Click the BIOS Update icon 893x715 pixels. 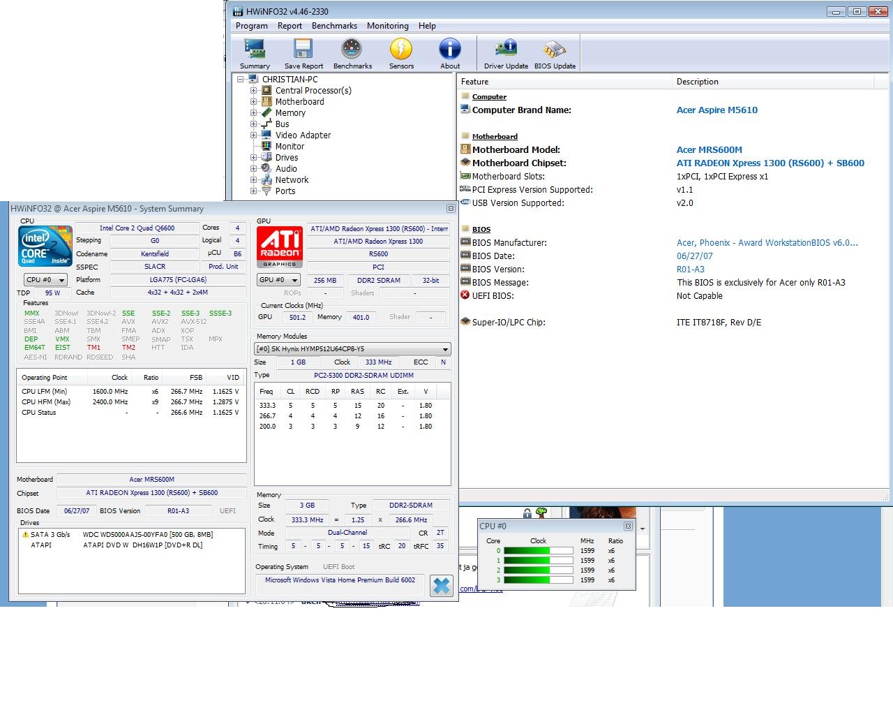point(555,54)
